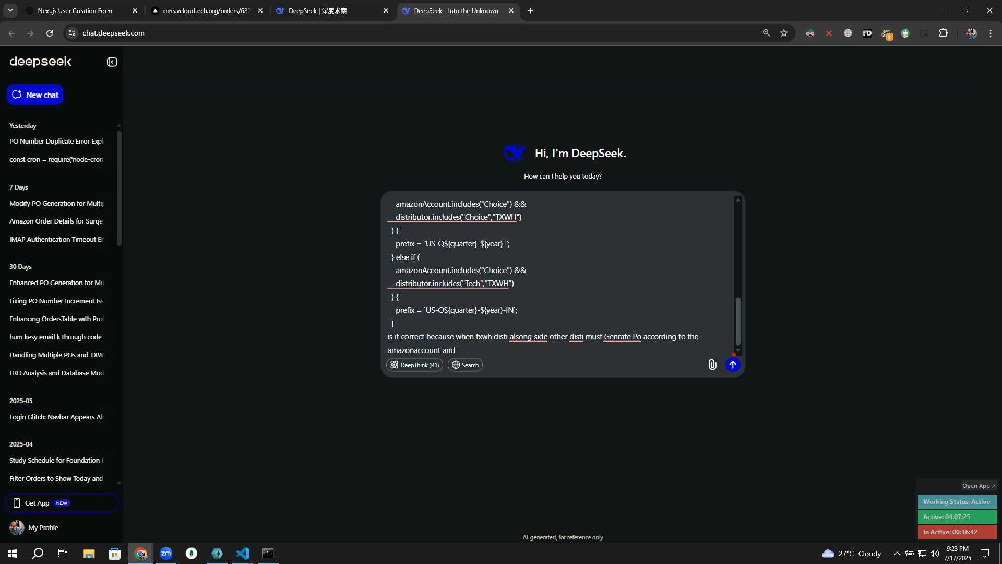Open Windows Start menu

pos(13,554)
